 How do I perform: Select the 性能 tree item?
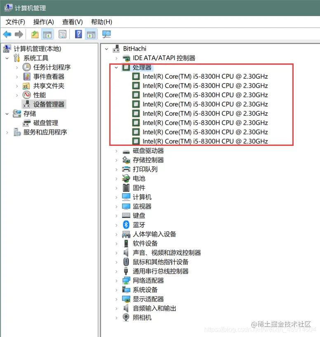pyautogui.click(x=39, y=95)
